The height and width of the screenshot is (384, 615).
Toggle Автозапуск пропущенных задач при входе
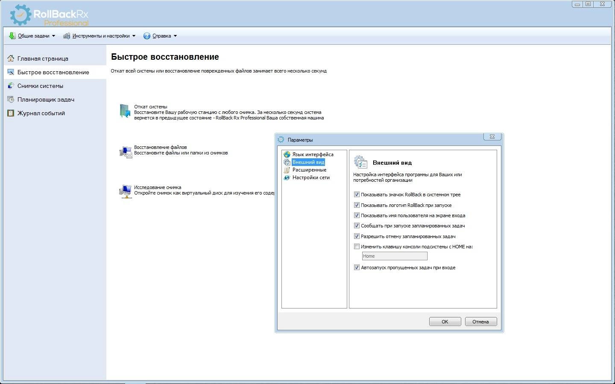click(x=357, y=268)
